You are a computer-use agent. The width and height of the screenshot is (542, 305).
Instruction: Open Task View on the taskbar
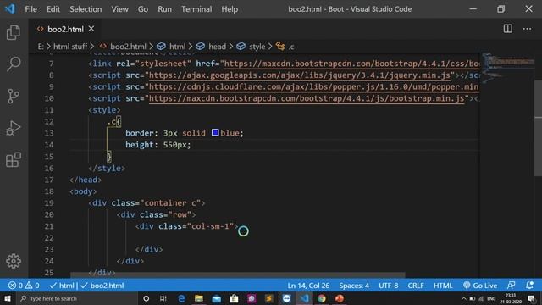(x=163, y=298)
